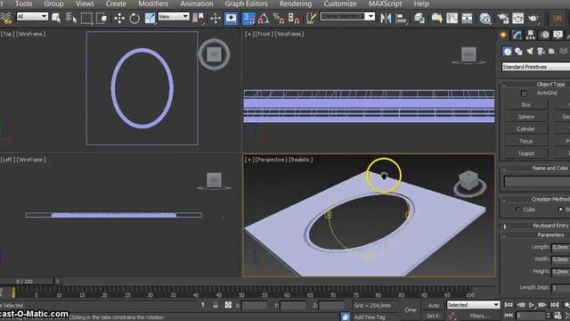This screenshot has width=570, height=321.
Task: Select the Cameras category icon
Action: tap(541, 52)
